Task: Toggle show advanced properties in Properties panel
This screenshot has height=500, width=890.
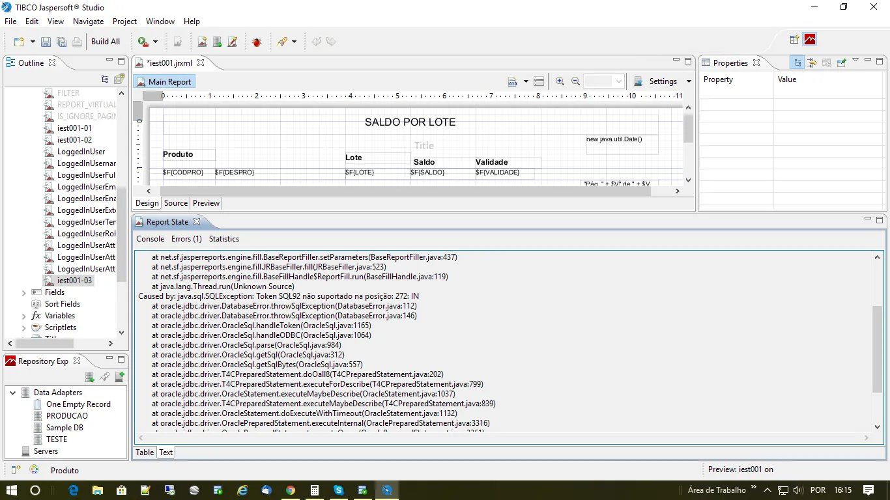Action: [x=812, y=63]
